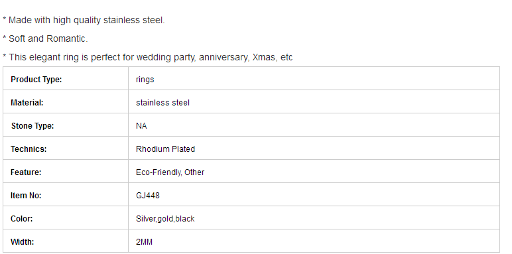
Task: Click the word 'Xmas' in description
Action: (x=263, y=57)
